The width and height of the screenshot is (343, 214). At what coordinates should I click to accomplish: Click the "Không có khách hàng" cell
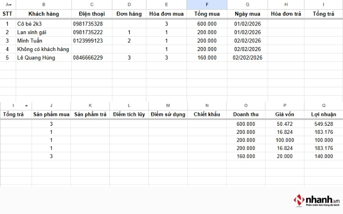43,49
